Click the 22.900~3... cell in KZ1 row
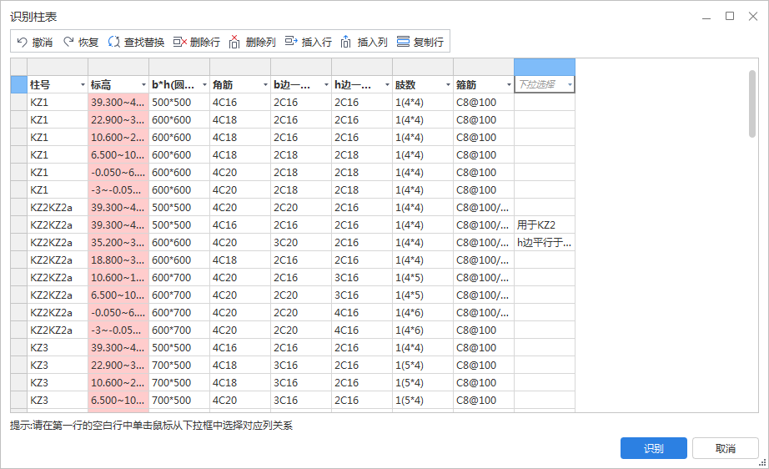This screenshot has height=469, width=769. tap(118, 120)
